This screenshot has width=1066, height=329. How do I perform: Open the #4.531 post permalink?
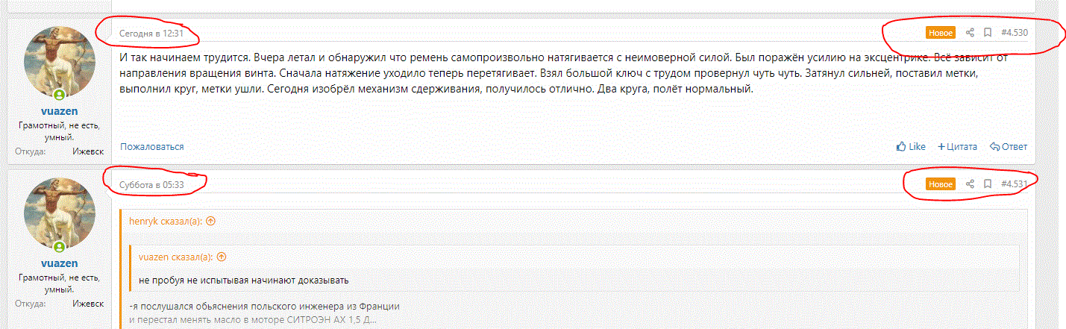coord(1014,184)
